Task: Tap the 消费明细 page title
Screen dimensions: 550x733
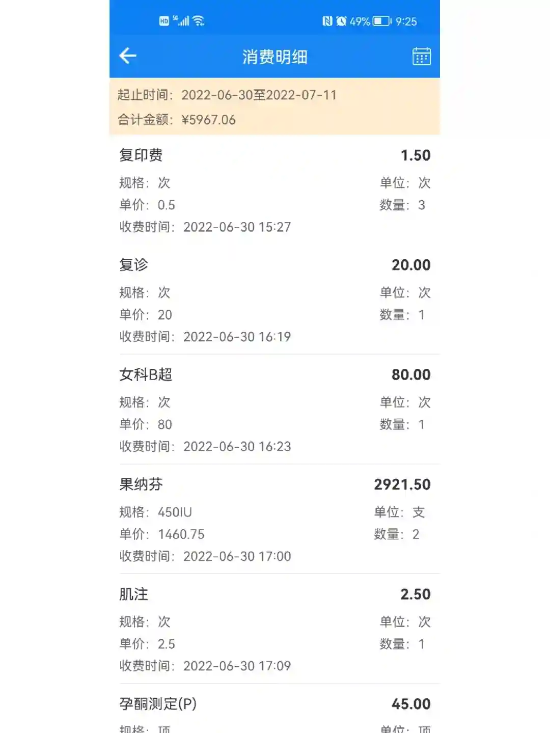Action: pos(274,57)
